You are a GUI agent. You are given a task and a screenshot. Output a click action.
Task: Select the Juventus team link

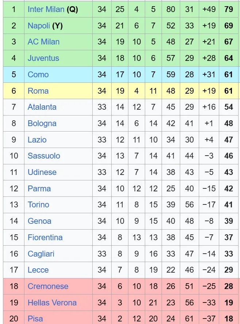[x=43, y=58]
